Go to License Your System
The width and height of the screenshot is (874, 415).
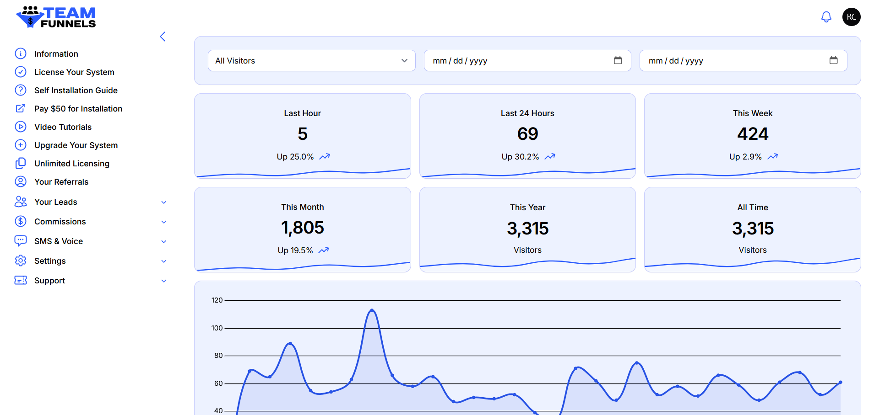tap(74, 72)
